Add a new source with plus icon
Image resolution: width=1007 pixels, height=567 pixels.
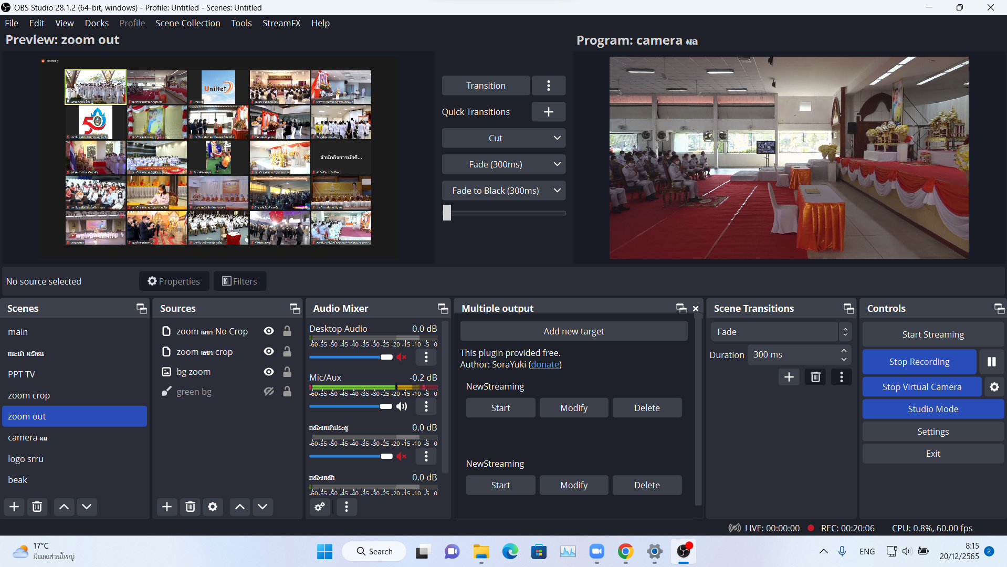(167, 507)
